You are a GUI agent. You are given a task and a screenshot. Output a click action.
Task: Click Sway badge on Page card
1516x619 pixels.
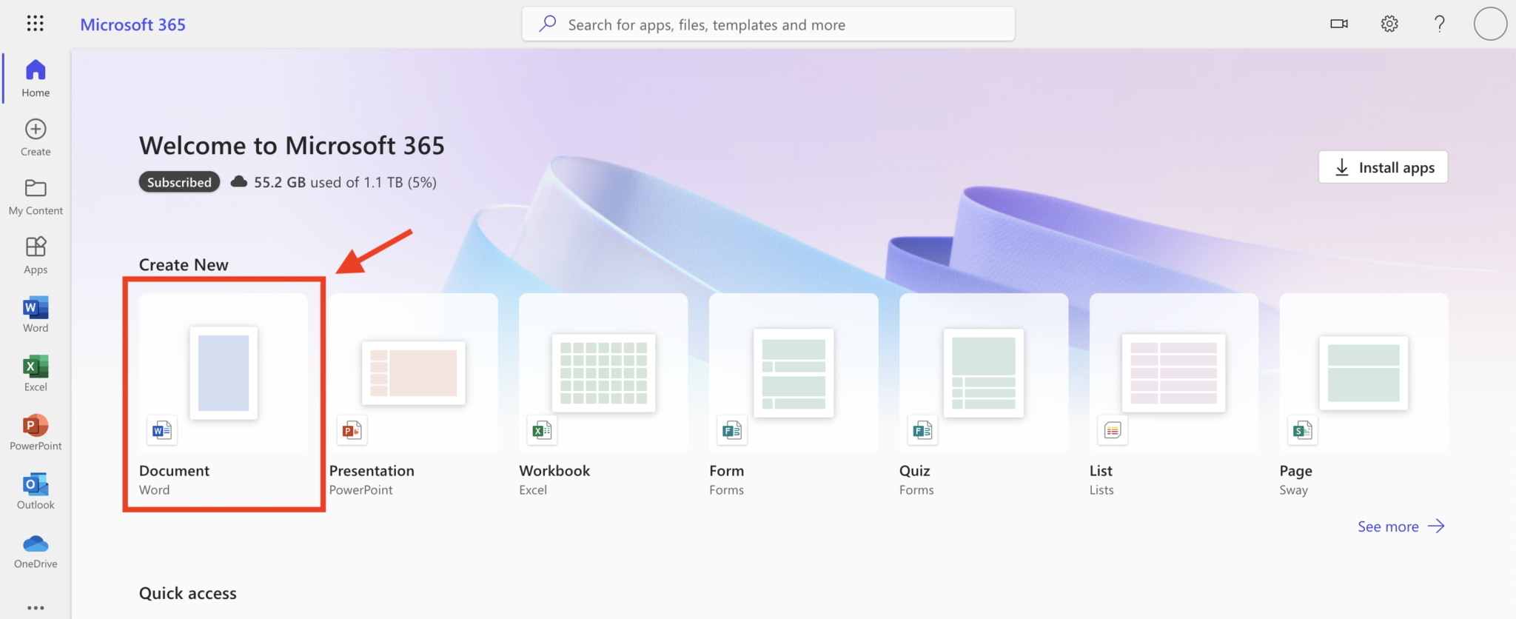click(x=1302, y=430)
